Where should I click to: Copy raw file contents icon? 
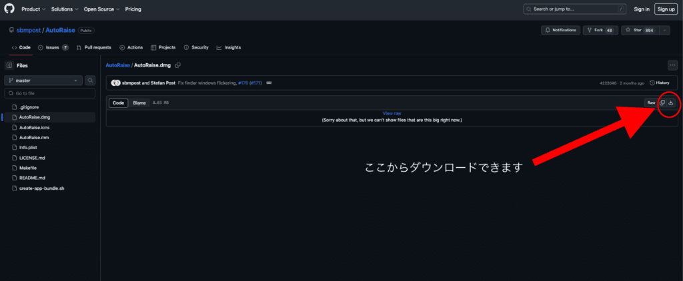click(x=662, y=103)
